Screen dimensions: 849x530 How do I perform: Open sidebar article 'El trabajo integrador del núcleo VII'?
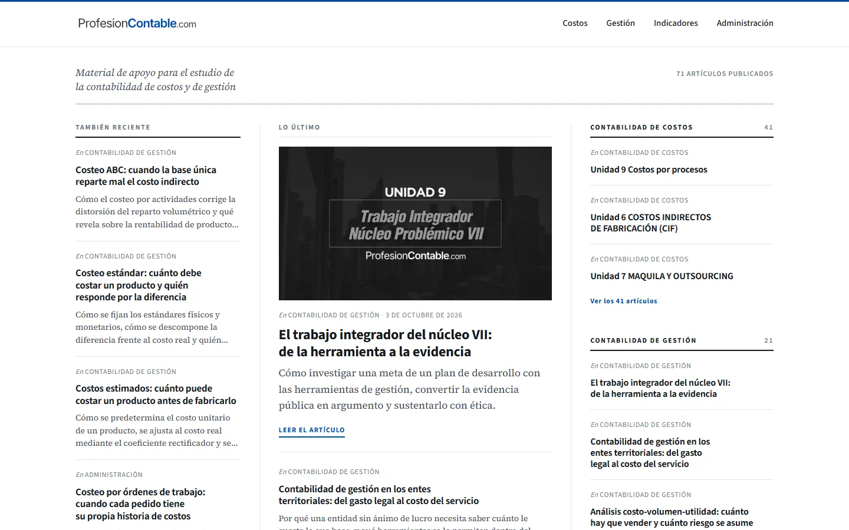(660, 388)
